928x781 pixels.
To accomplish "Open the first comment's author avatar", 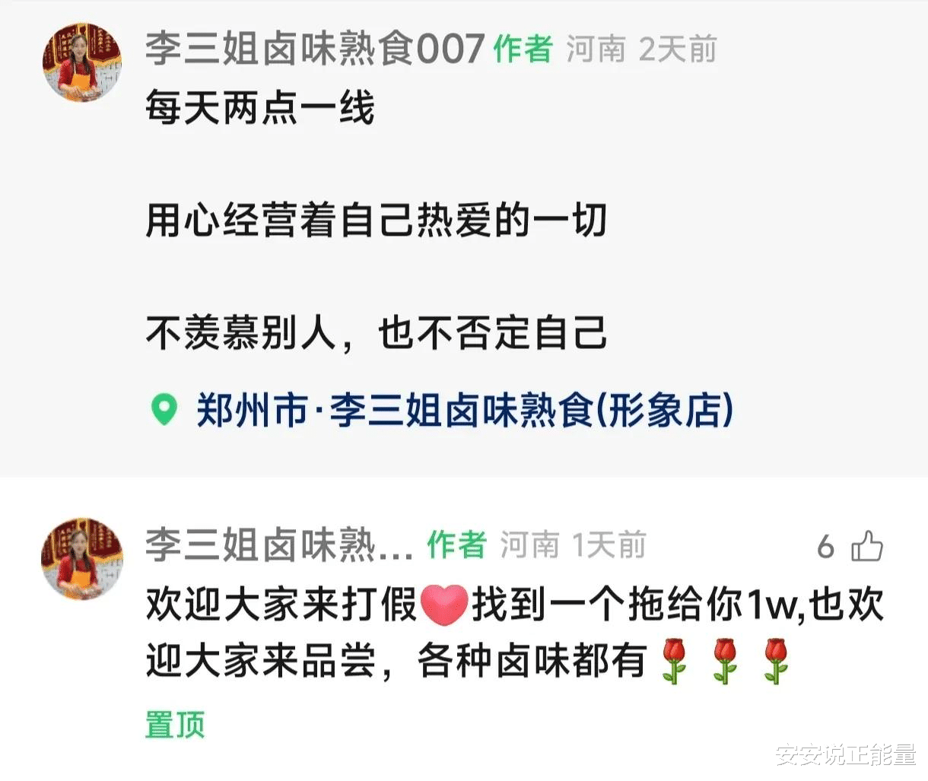I will [x=82, y=62].
